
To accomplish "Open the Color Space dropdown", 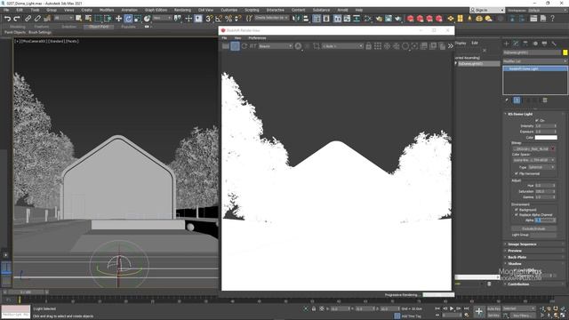I will [533, 160].
